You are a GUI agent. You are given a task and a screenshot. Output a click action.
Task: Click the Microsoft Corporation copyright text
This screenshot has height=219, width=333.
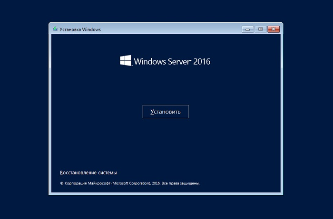pos(130,183)
